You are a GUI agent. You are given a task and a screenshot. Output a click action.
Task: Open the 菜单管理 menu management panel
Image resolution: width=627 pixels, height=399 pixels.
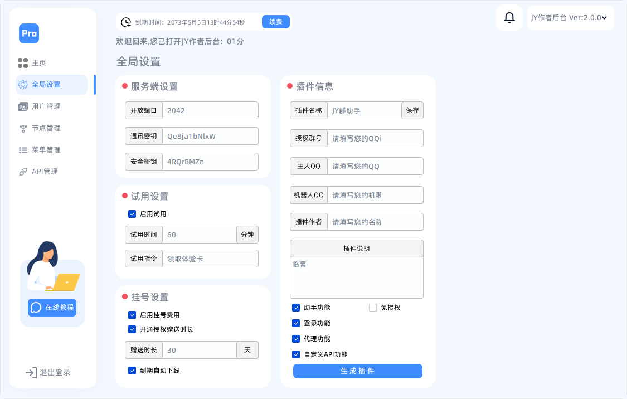23,149
